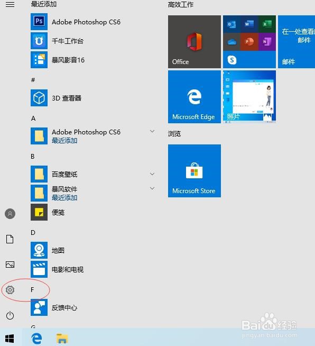Open Excel in the Office apps tile

(x=267, y=24)
